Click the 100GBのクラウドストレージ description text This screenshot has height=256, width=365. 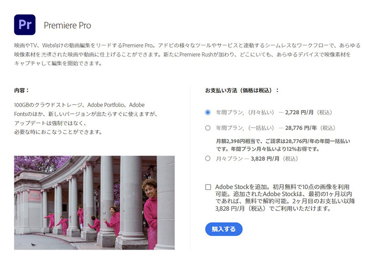(x=86, y=118)
